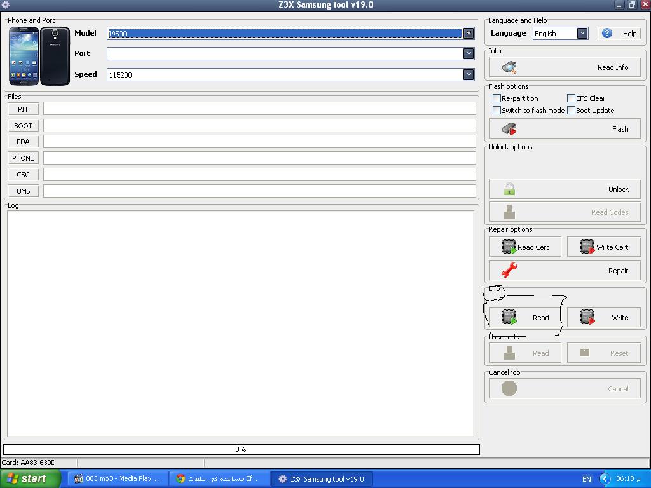Click the Flash phone icon
Image resolution: width=651 pixels, height=488 pixels.
coord(509,129)
